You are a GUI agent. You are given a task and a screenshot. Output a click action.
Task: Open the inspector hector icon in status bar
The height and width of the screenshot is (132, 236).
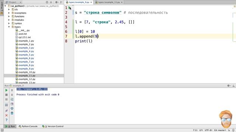(x=233, y=130)
